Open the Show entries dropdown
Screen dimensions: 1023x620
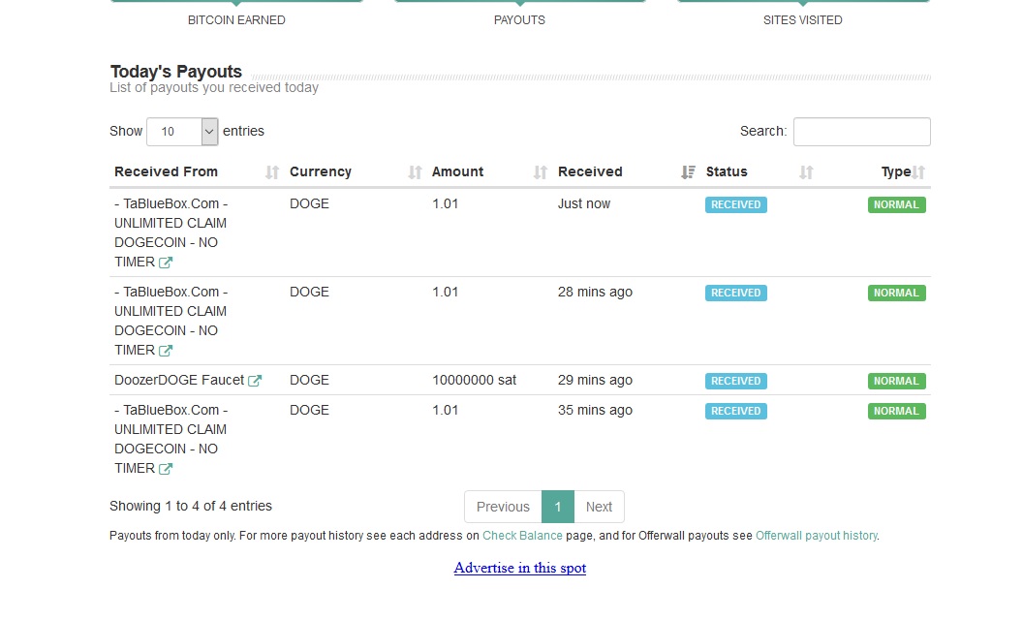[x=182, y=132]
